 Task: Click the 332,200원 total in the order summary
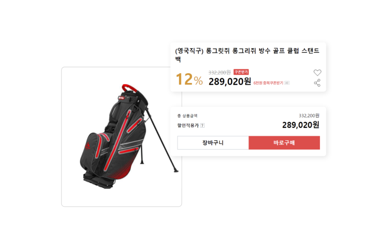click(309, 116)
